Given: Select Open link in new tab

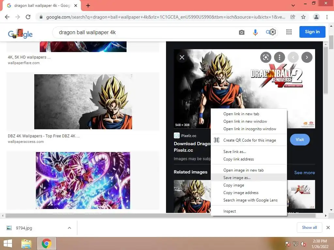Looking at the screenshot, I should 249,114.
